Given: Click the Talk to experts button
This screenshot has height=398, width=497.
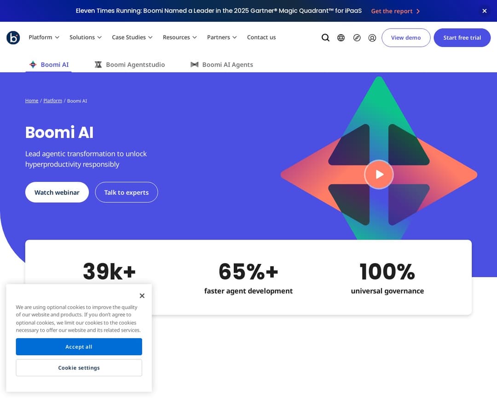Looking at the screenshot, I should (126, 192).
